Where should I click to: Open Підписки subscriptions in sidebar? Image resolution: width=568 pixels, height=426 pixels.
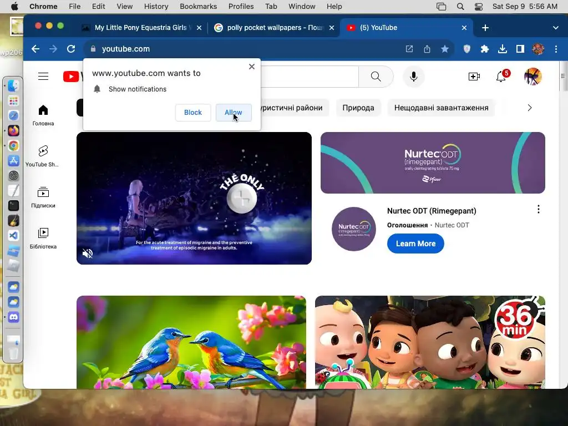(x=43, y=197)
